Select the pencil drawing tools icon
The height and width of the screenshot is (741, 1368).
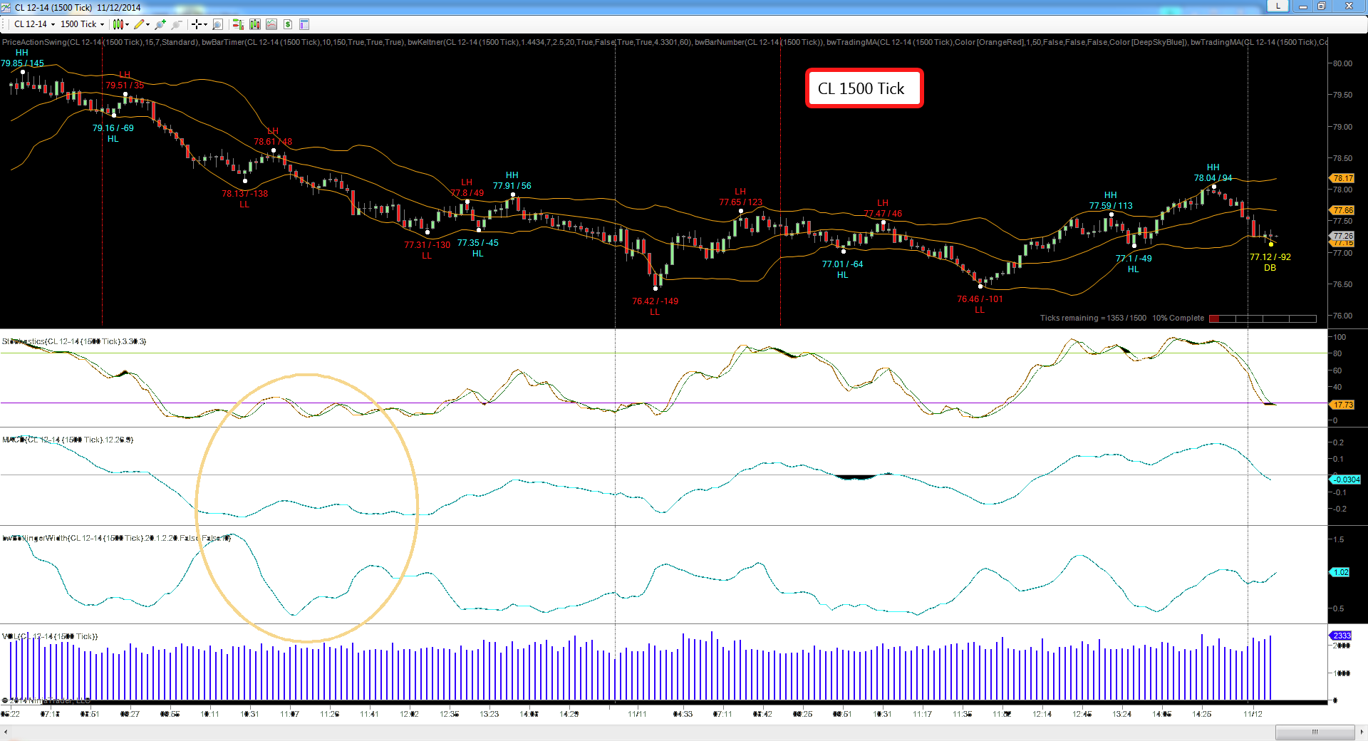pos(139,24)
